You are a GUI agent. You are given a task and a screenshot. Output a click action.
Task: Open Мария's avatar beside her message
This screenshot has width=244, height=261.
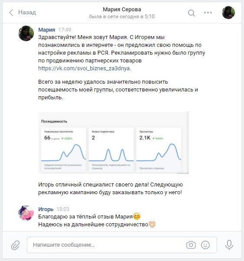pos(26,33)
